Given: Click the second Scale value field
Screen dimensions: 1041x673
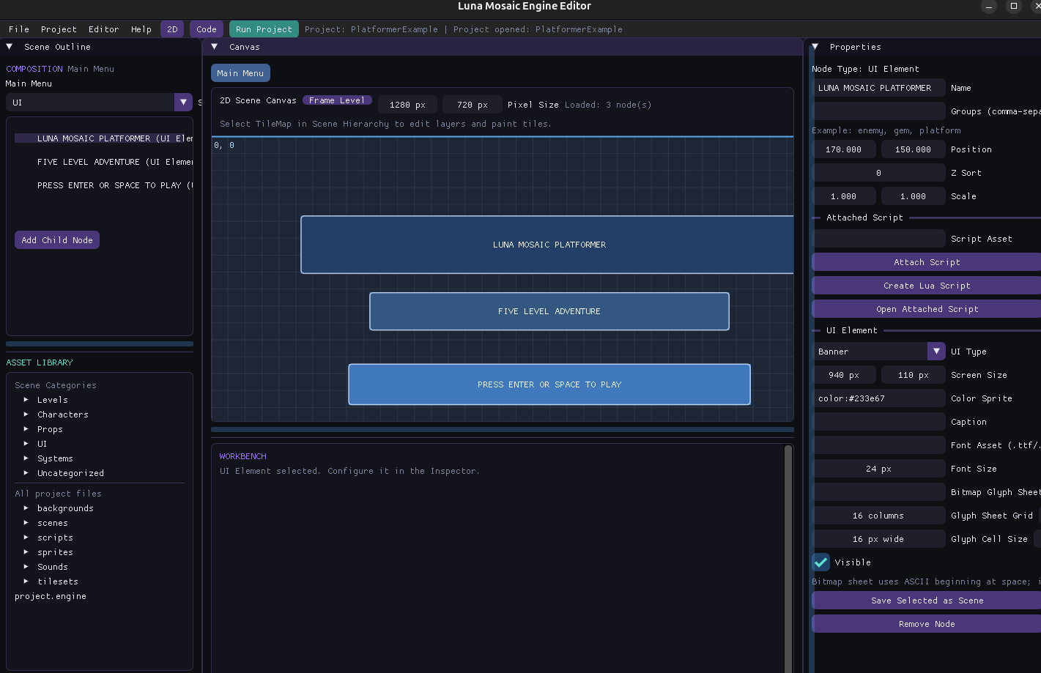Looking at the screenshot, I should click(x=914, y=196).
